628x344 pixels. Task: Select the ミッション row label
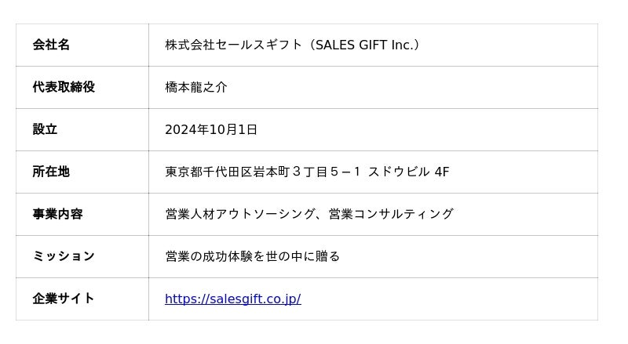64,256
